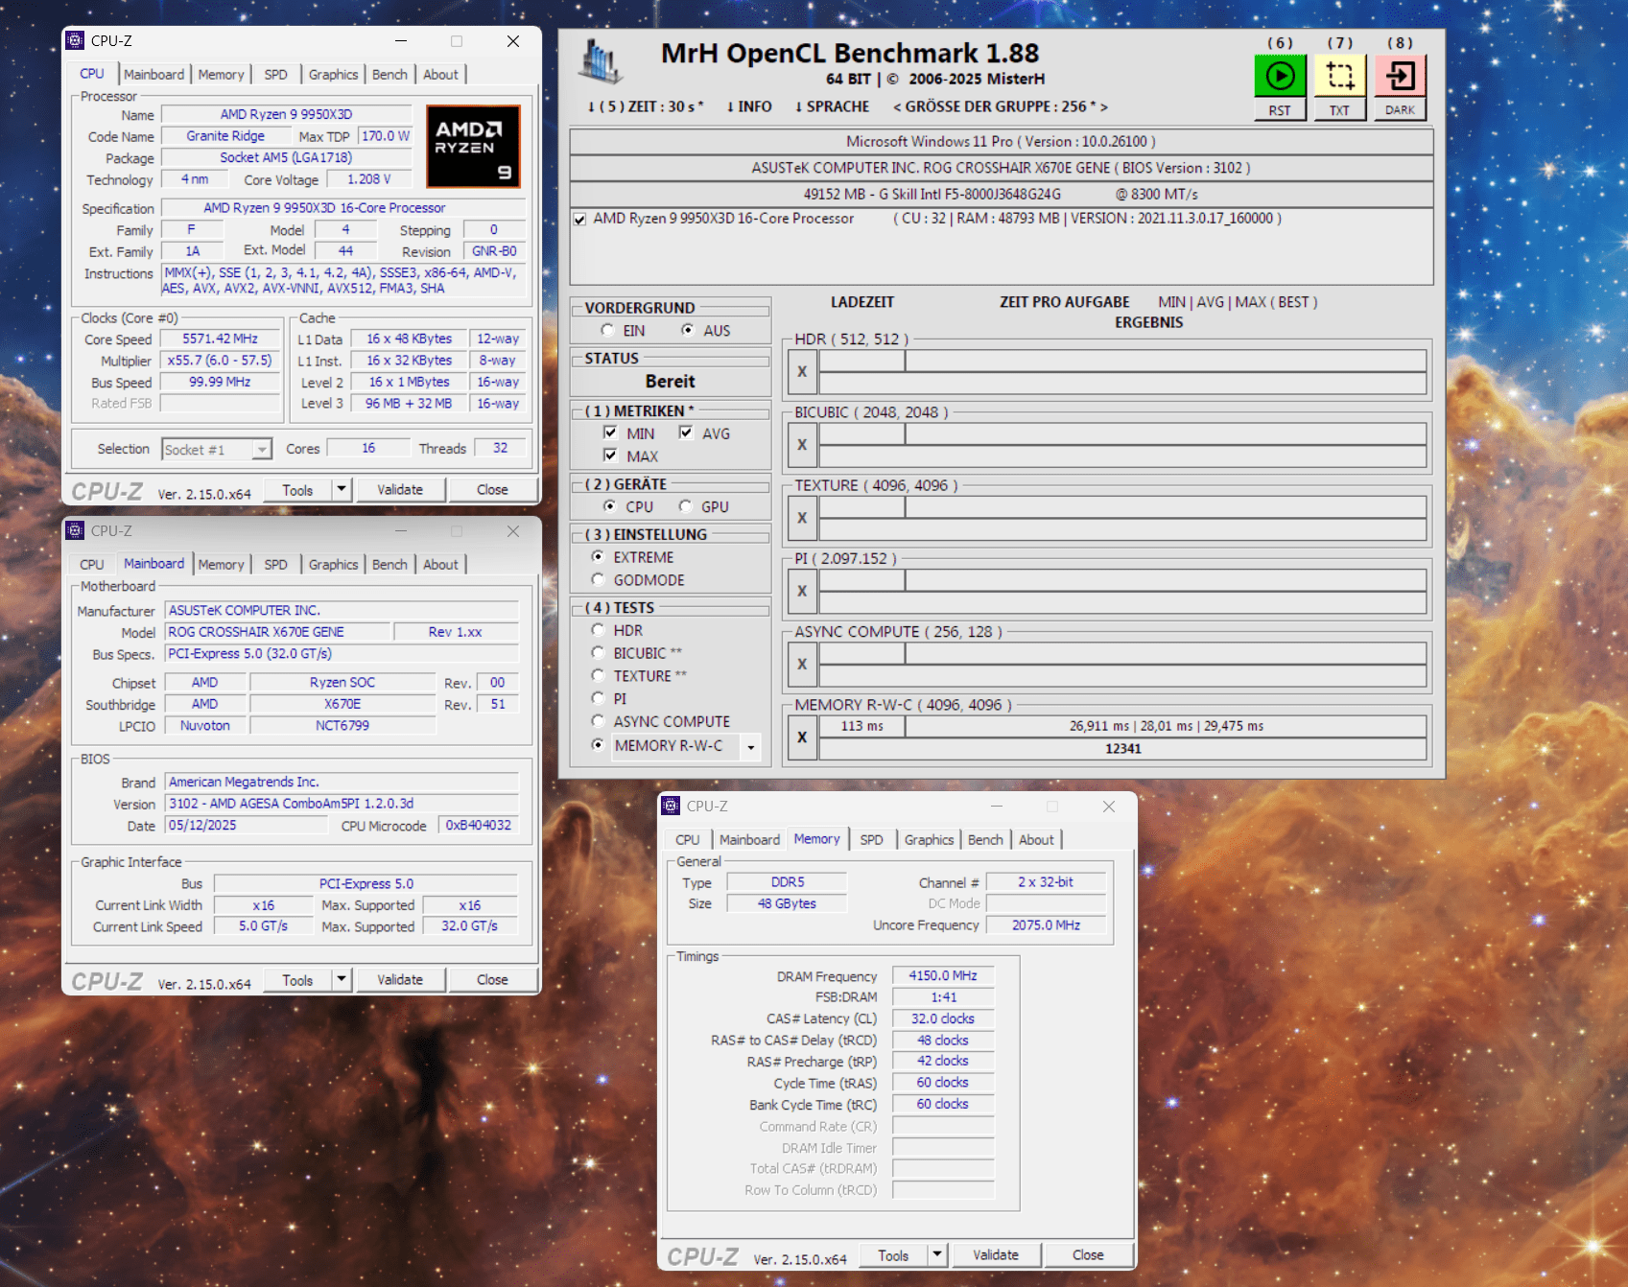The height and width of the screenshot is (1287, 1628).
Task: Click the screenshot capture icon above TXT
Action: 1339,76
